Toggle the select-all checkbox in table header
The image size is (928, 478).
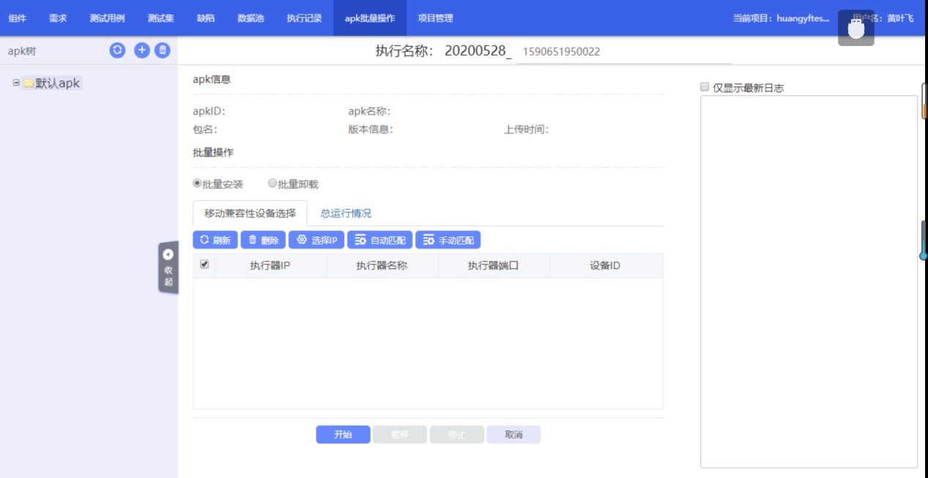(x=204, y=264)
